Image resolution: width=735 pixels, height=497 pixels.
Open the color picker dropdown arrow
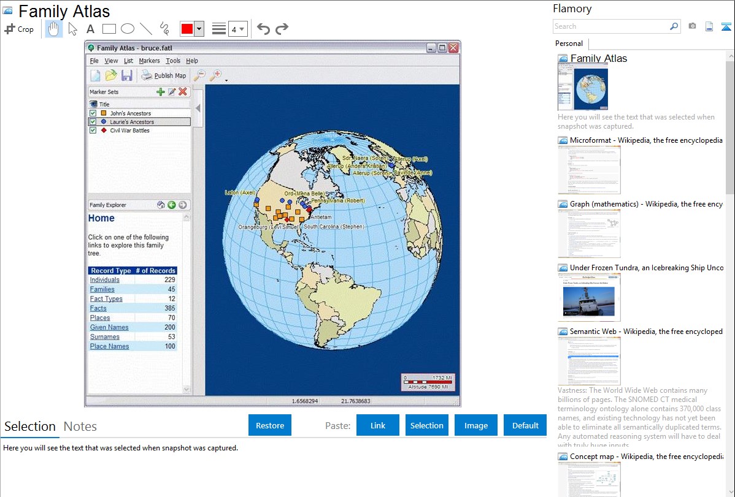199,29
